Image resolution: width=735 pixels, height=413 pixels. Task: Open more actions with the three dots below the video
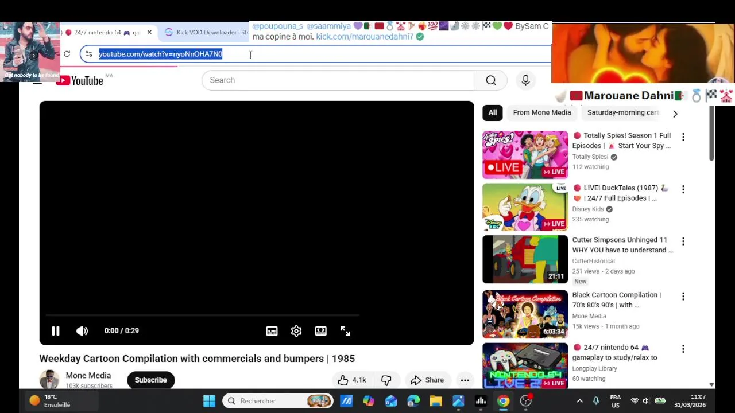(465, 380)
